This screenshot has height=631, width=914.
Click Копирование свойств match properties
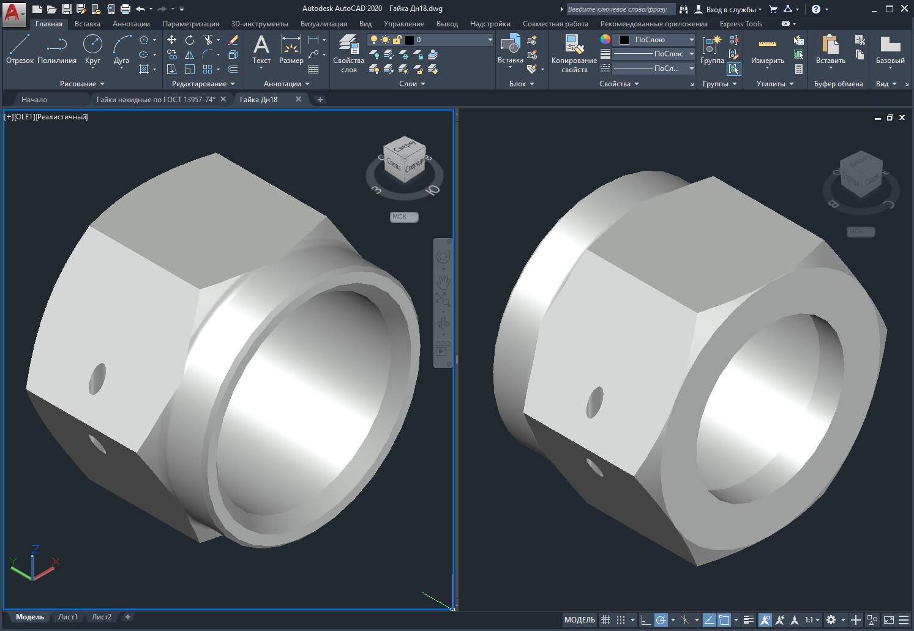pos(574,54)
